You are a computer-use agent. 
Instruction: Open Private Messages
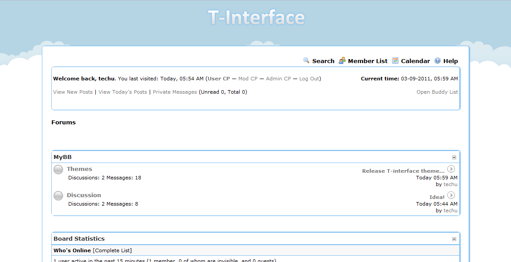(x=175, y=92)
